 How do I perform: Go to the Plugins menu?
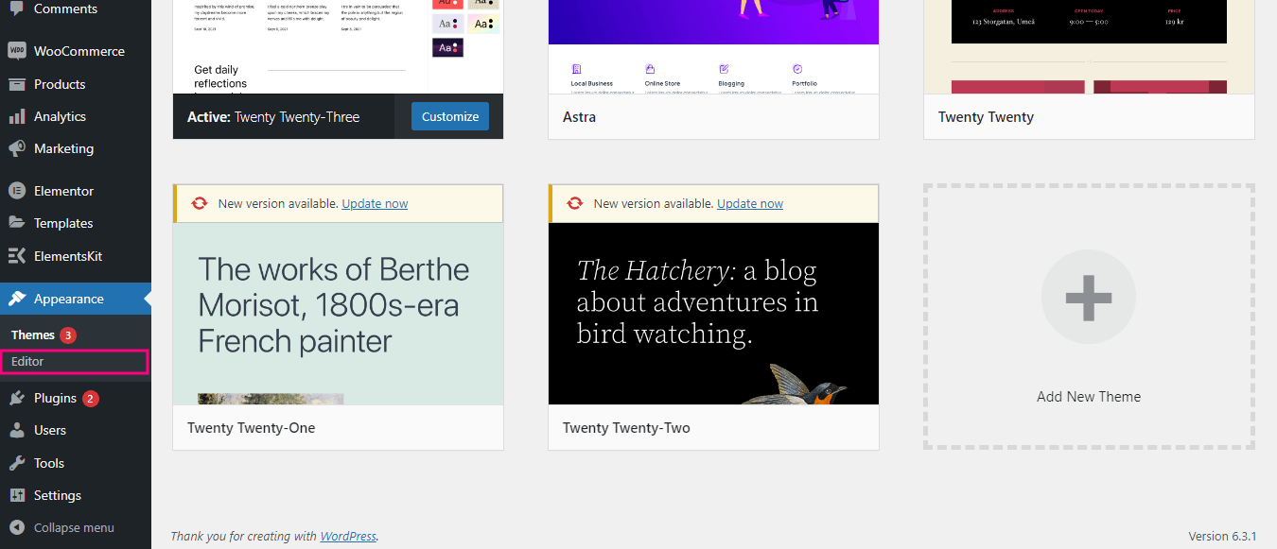click(76, 398)
